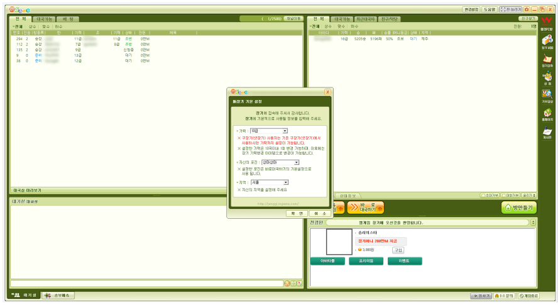Switch to the 최근대국자 tab

[x=365, y=19]
